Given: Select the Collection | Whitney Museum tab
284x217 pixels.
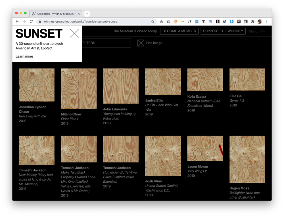Looking at the screenshot, I should coord(56,14).
